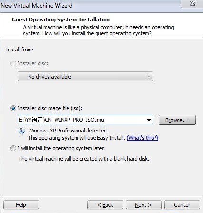
Task: Select Installer disc image file (iso) option
Action: (x=13, y=108)
